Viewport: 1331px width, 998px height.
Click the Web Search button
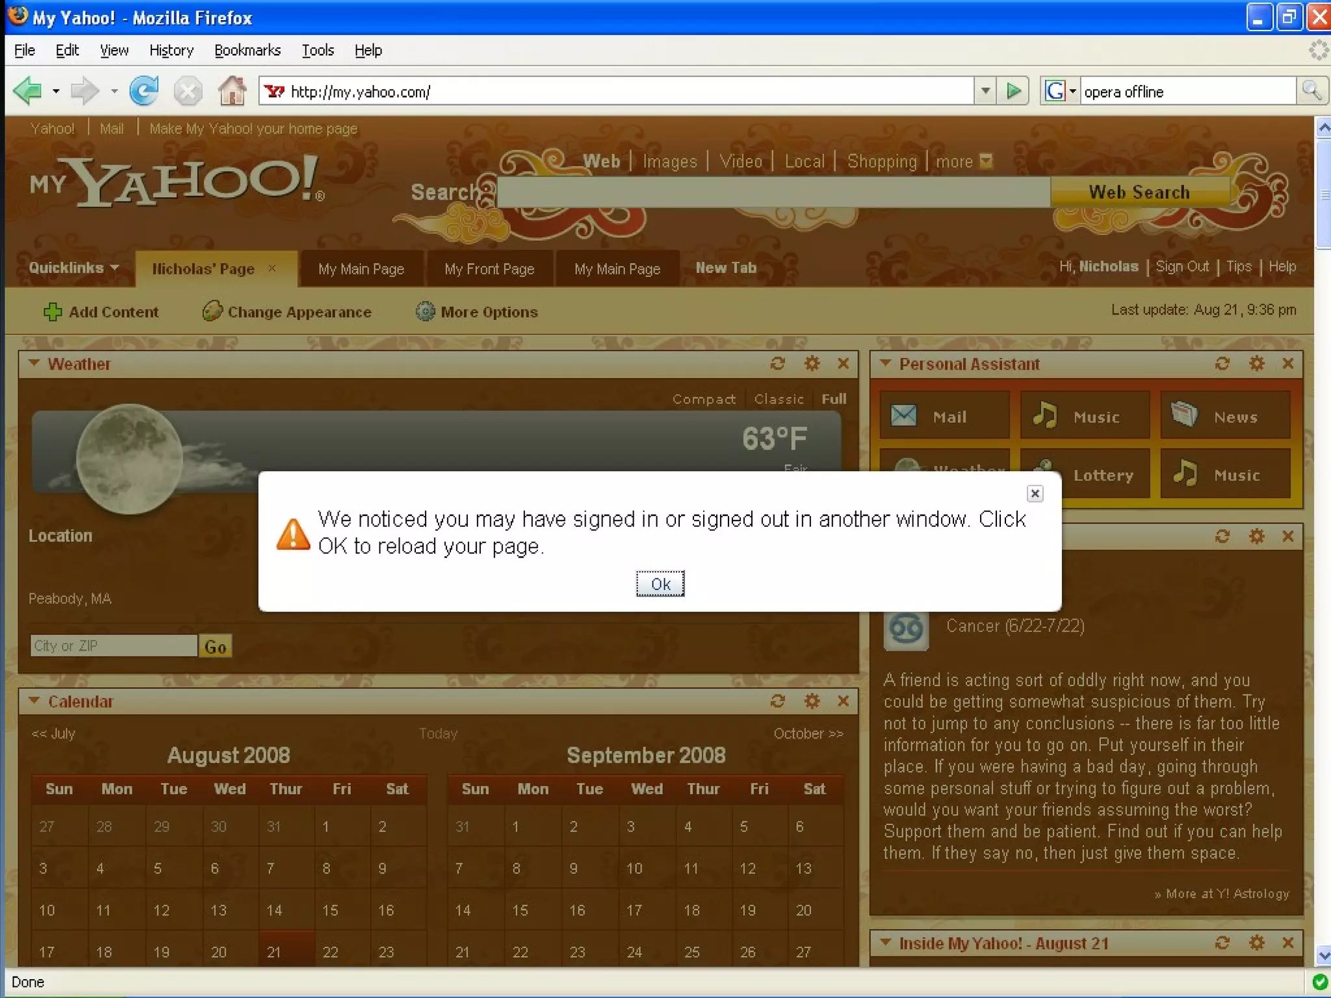[1139, 192]
